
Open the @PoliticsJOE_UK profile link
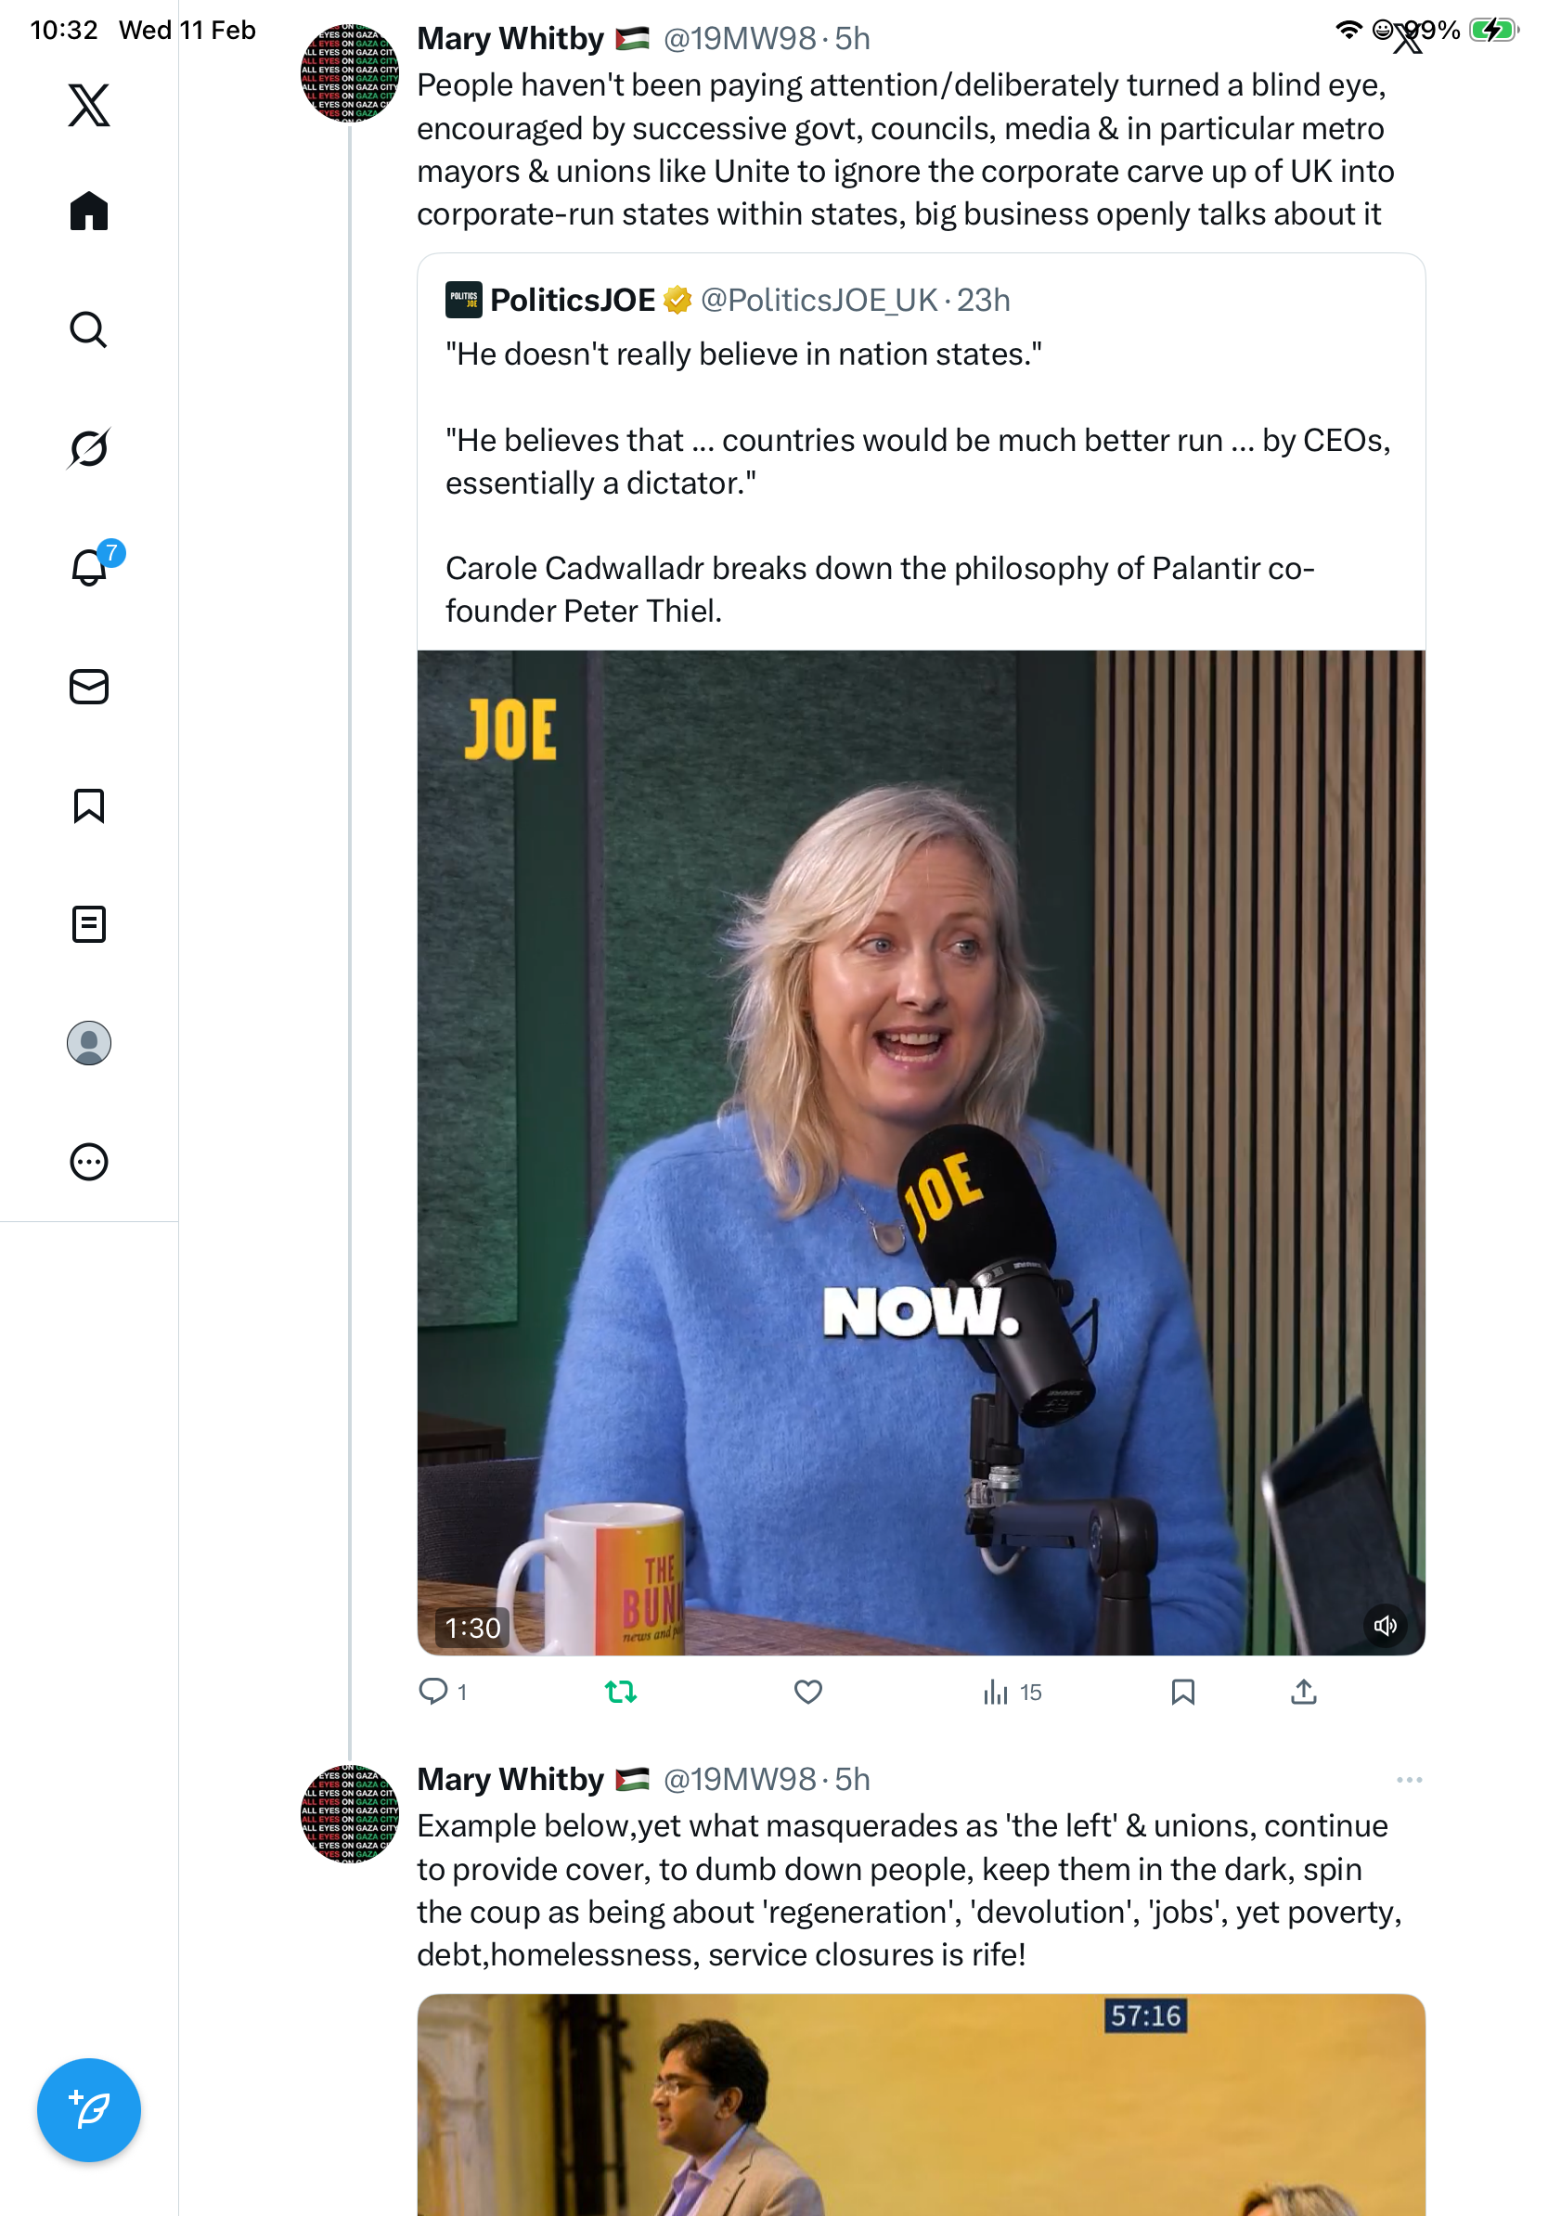tap(819, 300)
